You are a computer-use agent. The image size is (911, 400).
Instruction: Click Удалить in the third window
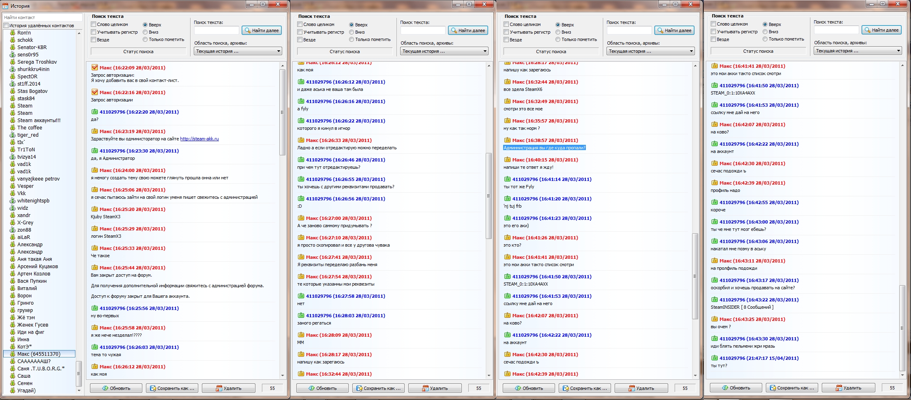[x=641, y=388]
